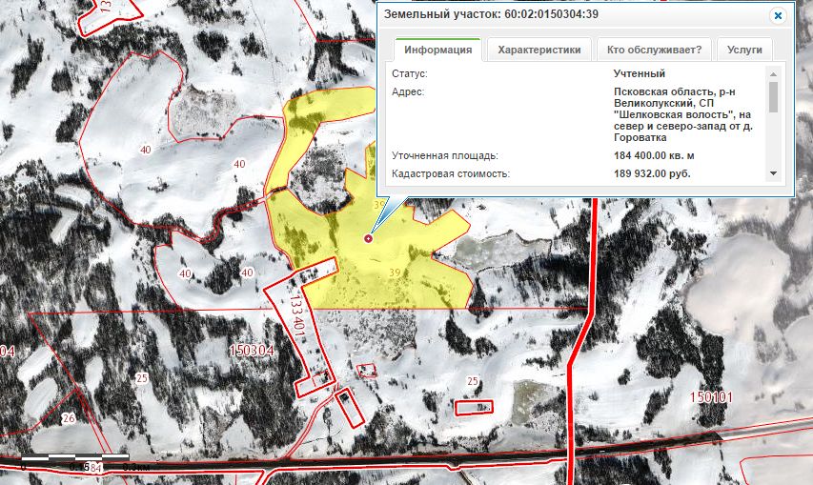Click parcel number 26 on map
This screenshot has width=813, height=485.
click(x=69, y=418)
